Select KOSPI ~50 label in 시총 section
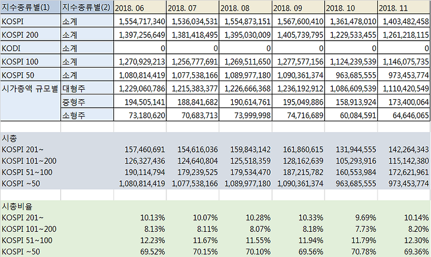 point(20,183)
